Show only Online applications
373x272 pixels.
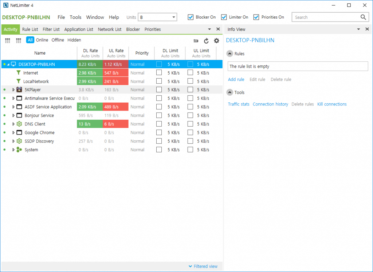42,40
